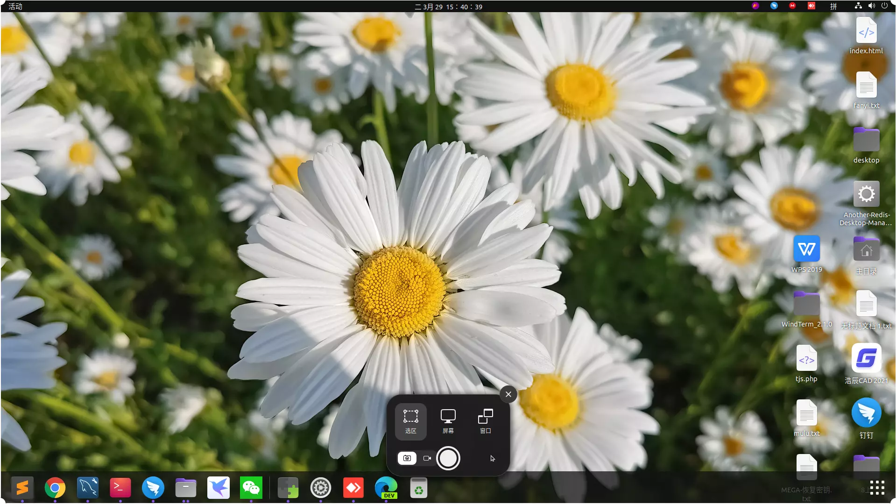Image resolution: width=896 pixels, height=504 pixels.
Task: Select the 主目录 home folder icon
Action: point(866,256)
